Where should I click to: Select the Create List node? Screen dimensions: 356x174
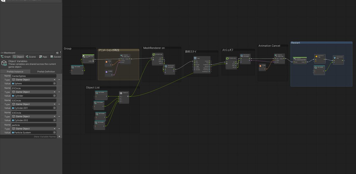124,97
